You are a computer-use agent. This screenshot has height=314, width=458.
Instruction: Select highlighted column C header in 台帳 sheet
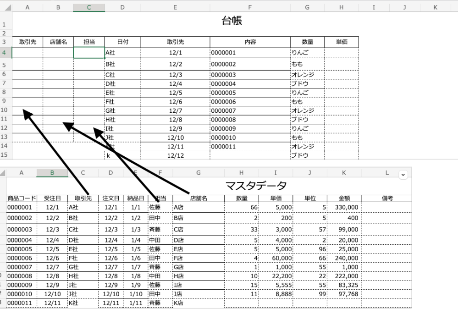pos(88,7)
